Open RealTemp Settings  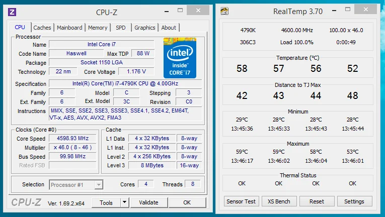[x=354, y=201]
